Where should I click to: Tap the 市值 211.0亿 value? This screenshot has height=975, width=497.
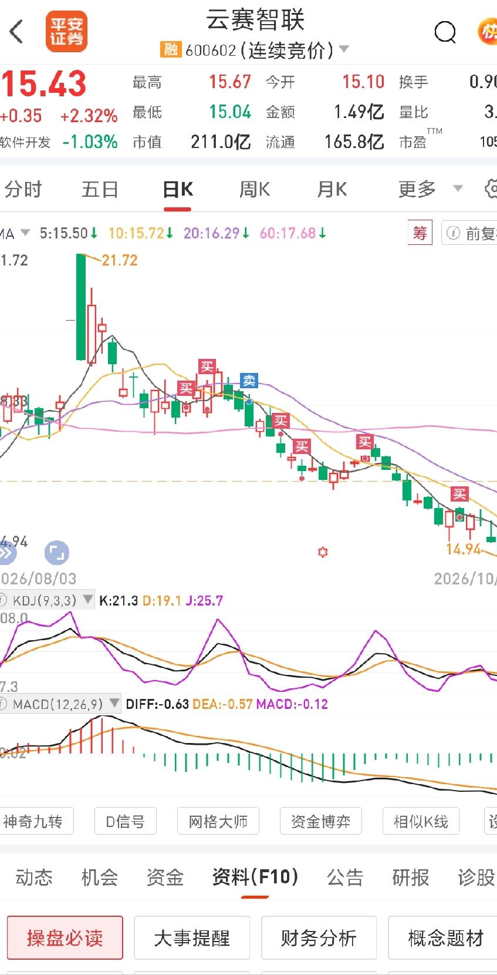click(x=221, y=142)
